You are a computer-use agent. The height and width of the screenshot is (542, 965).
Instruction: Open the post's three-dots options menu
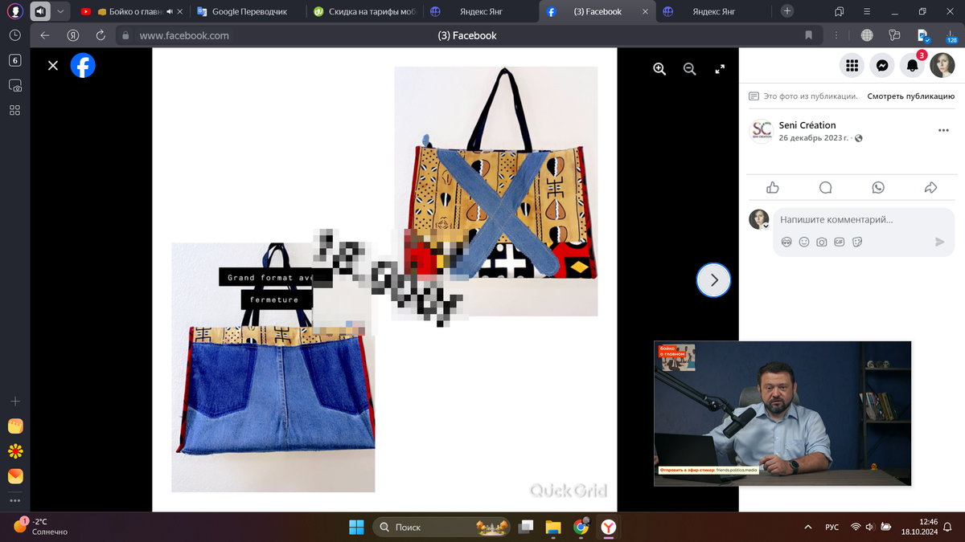[943, 131]
